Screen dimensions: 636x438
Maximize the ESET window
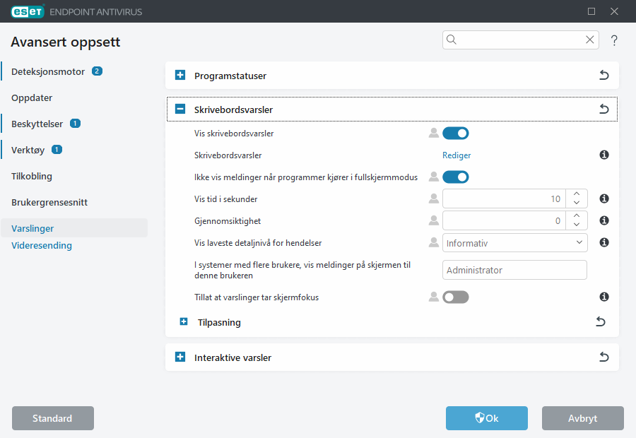591,11
